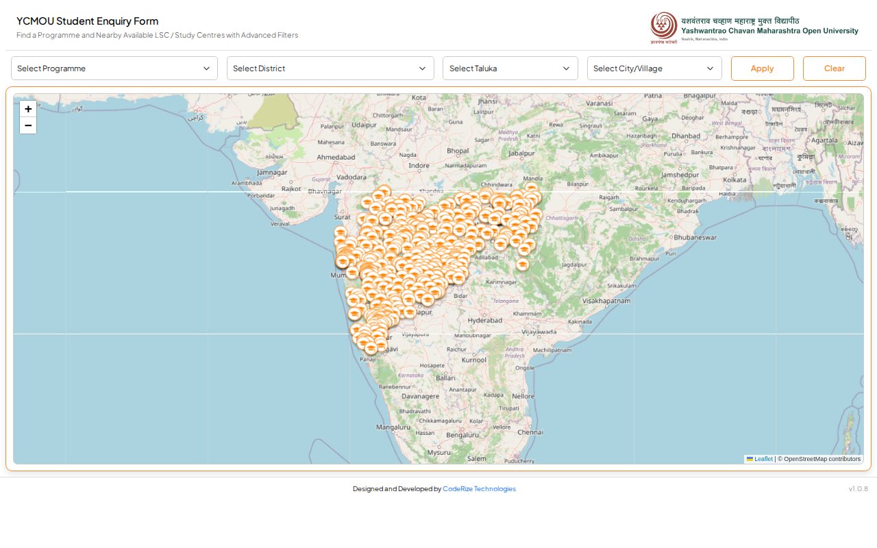Click the YCMOU university logo

point(754,28)
